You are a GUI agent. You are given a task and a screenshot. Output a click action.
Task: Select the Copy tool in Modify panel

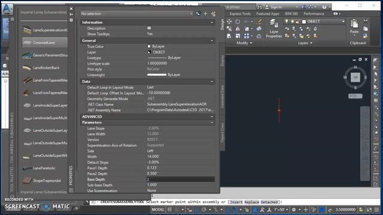click(229, 29)
